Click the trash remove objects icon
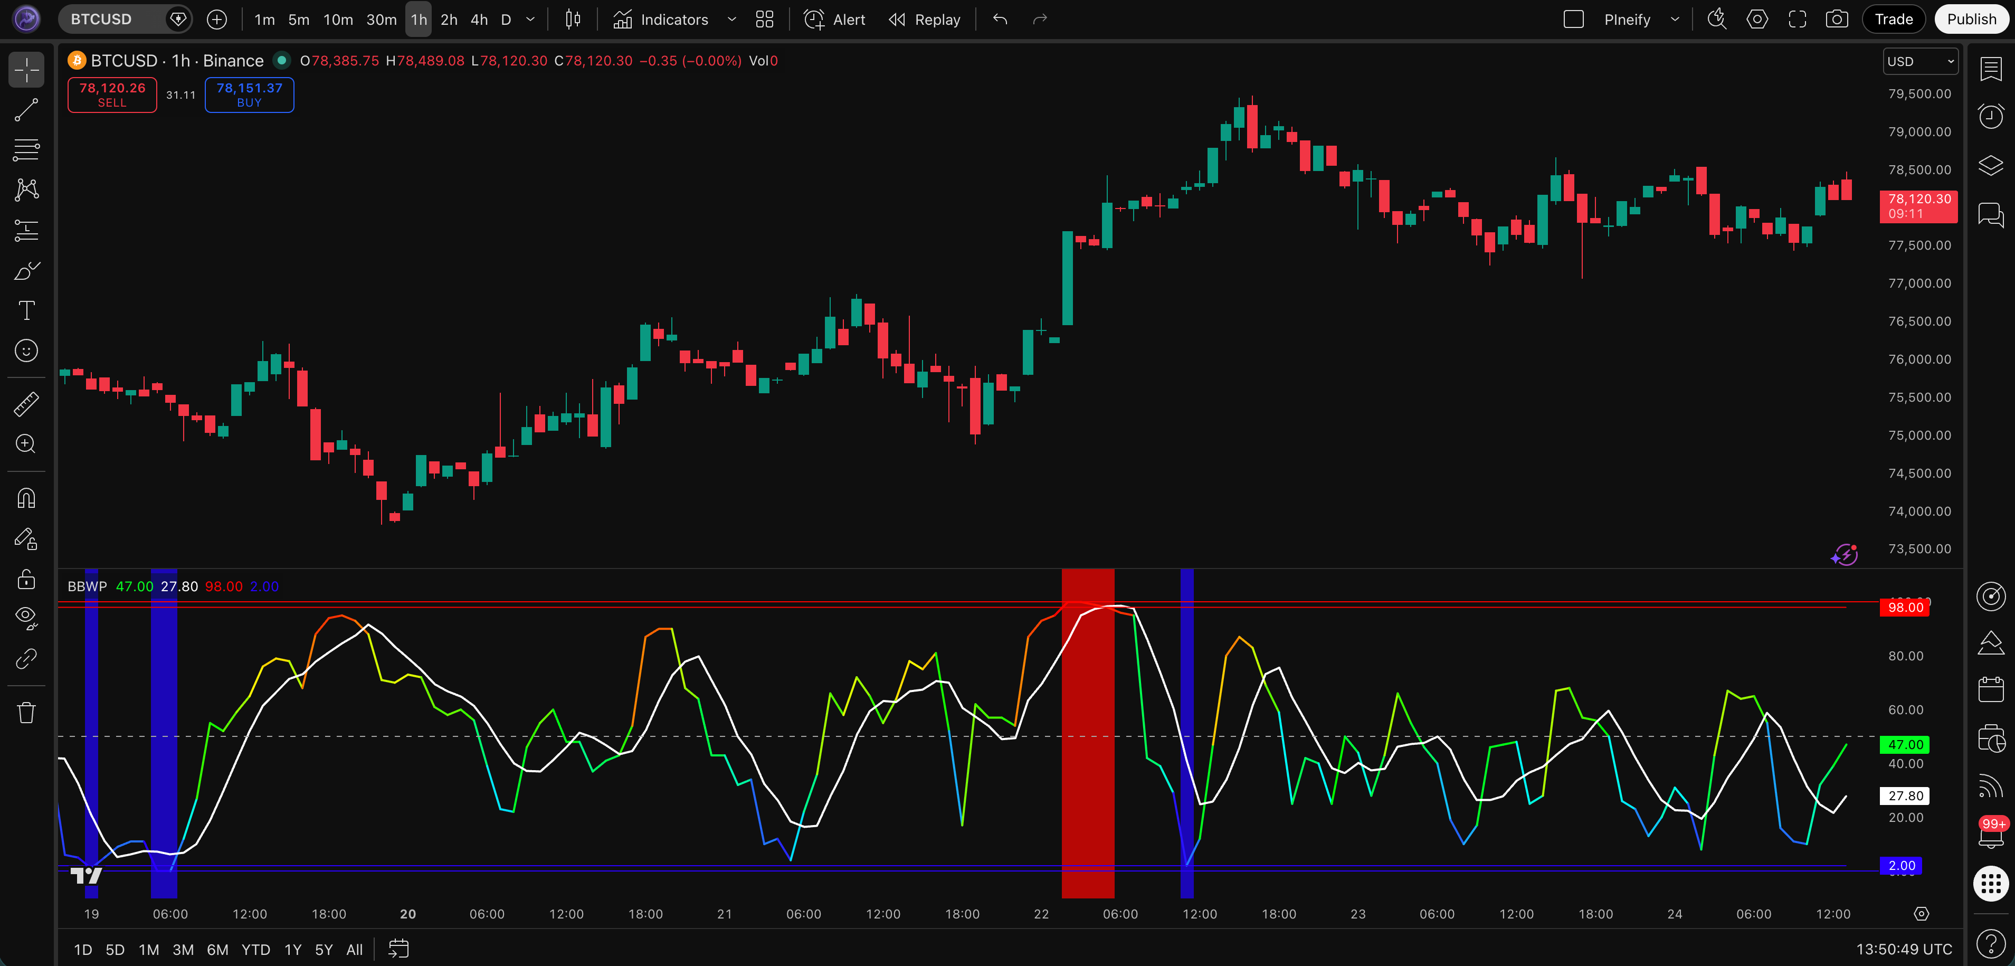2015x966 pixels. click(x=26, y=713)
